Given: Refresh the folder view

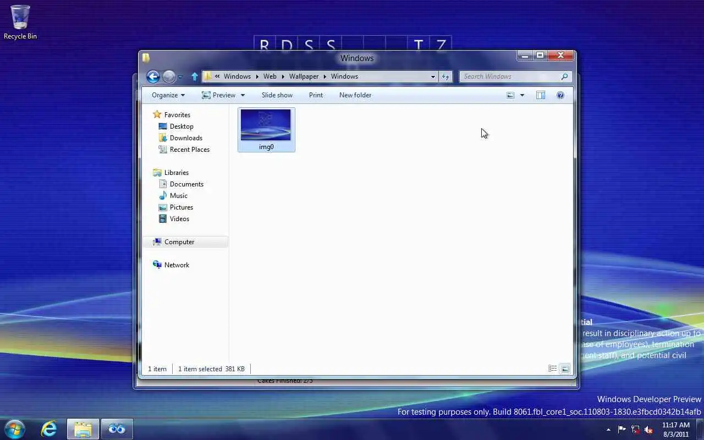Looking at the screenshot, I should (x=446, y=76).
